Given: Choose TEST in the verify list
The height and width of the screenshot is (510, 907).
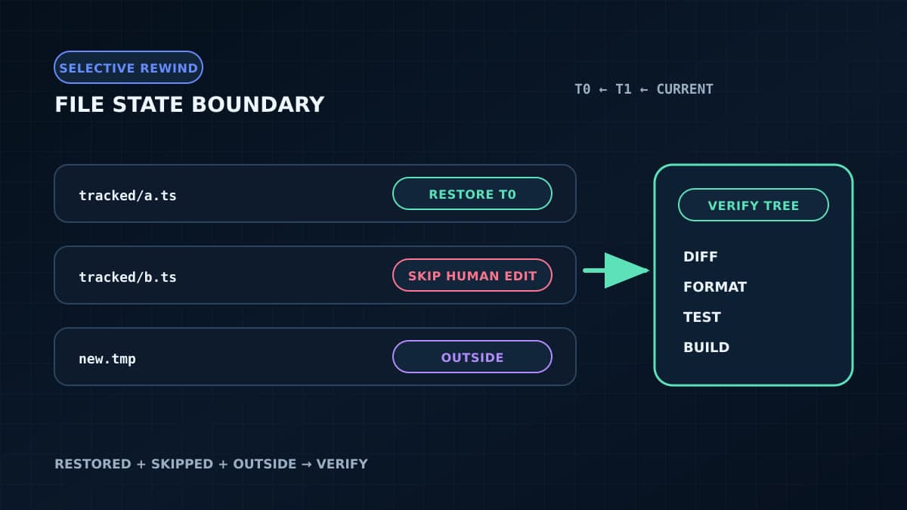Looking at the screenshot, I should pyautogui.click(x=702, y=317).
